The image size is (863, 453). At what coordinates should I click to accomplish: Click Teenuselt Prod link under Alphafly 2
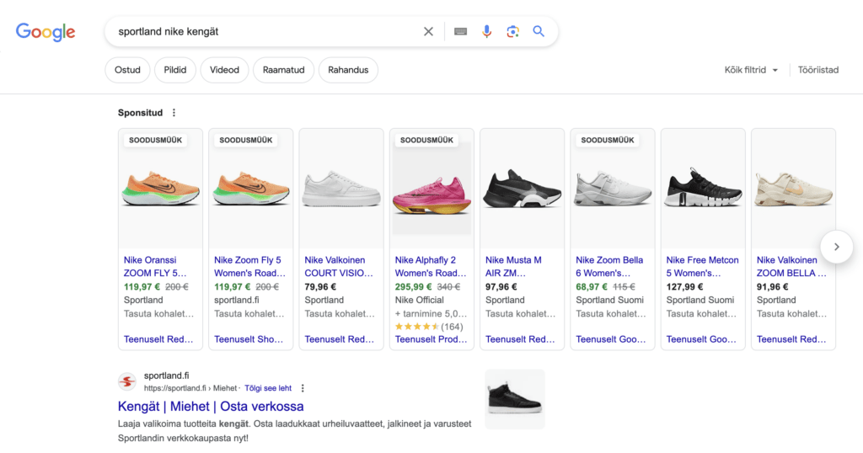431,339
